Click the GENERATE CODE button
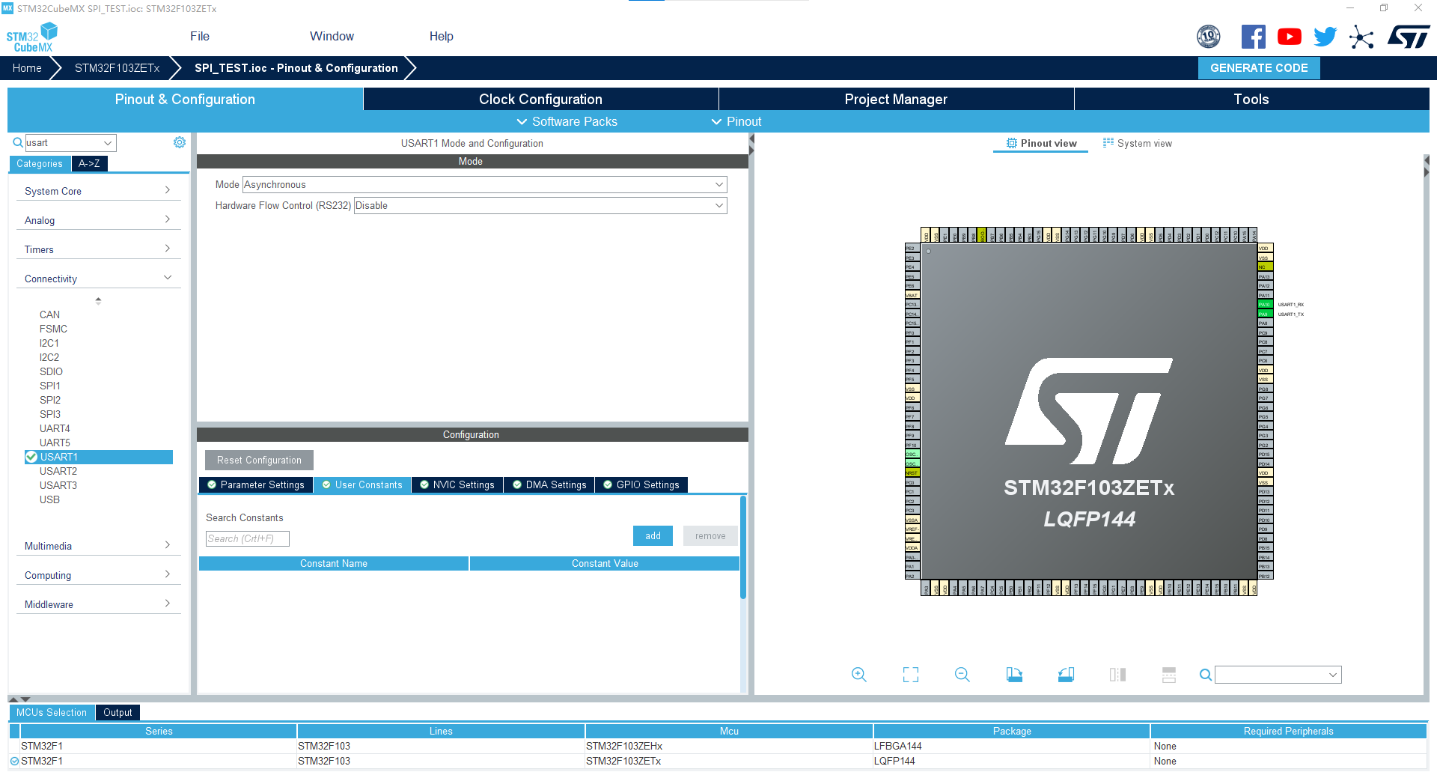The height and width of the screenshot is (778, 1437). tap(1258, 67)
